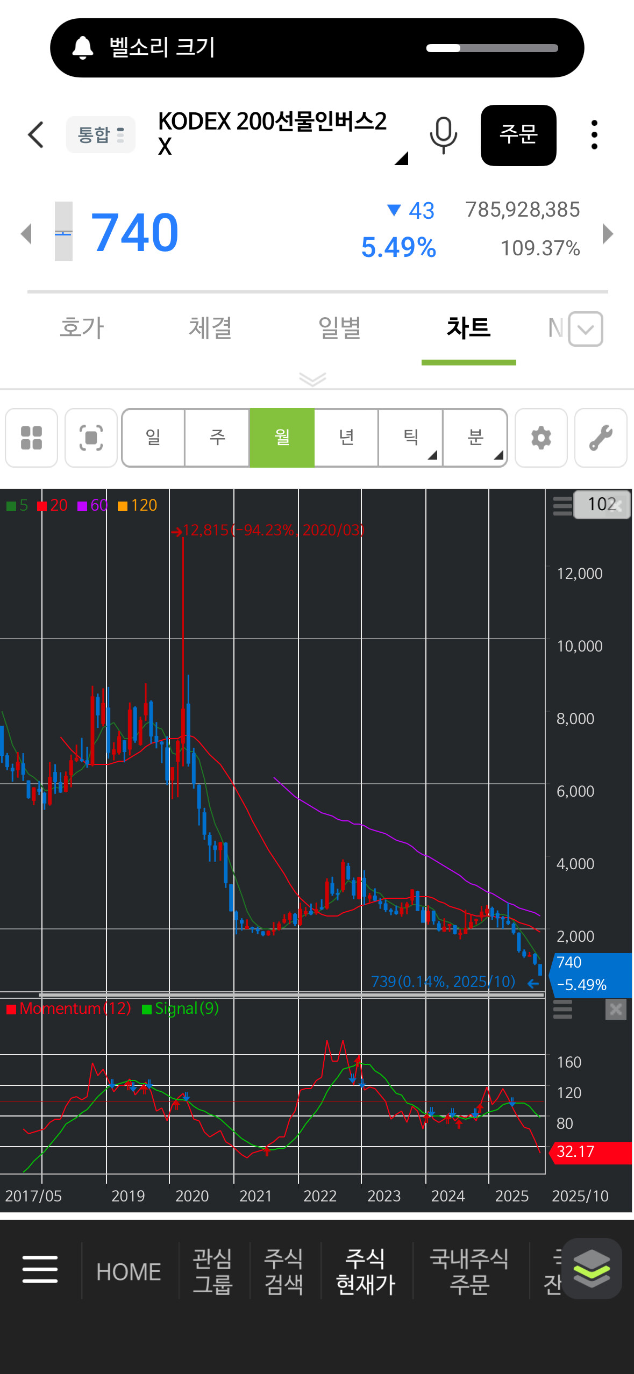Open the 통합 market selector

(101, 134)
